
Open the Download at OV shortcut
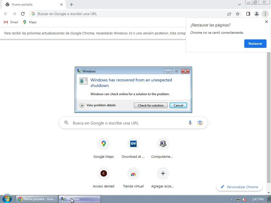click(x=133, y=148)
